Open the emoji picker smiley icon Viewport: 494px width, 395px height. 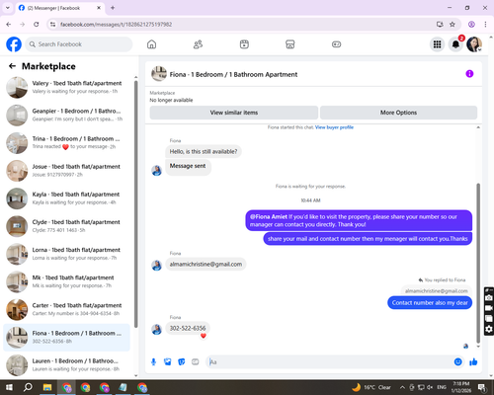pyautogui.click(x=457, y=362)
